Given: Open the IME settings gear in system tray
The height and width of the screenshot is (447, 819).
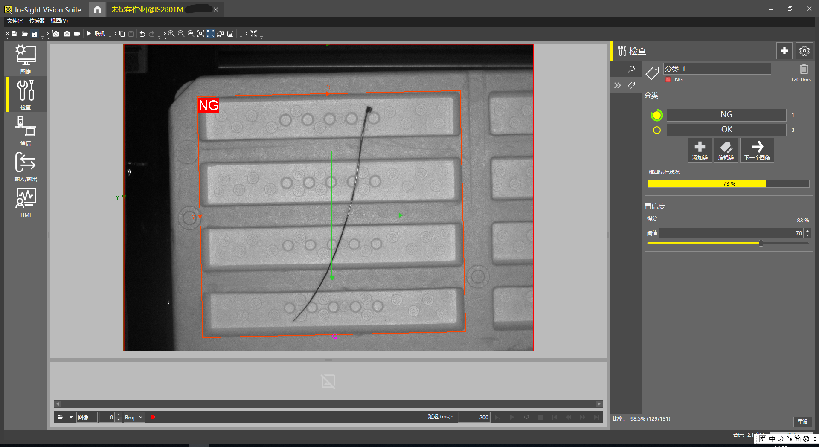Looking at the screenshot, I should click(x=806, y=439).
